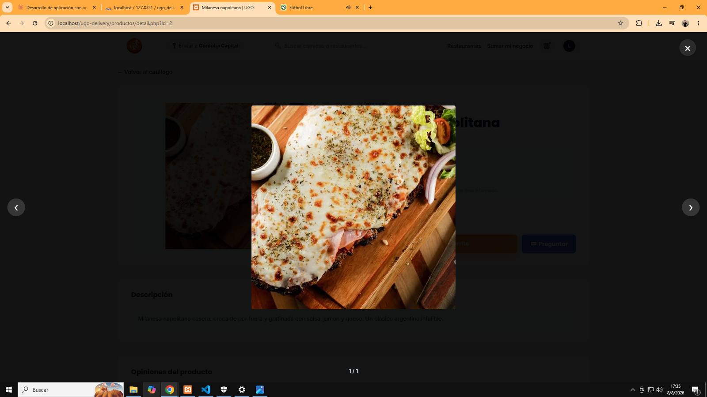Close the Desarrollo de aplicación tab

click(x=94, y=7)
